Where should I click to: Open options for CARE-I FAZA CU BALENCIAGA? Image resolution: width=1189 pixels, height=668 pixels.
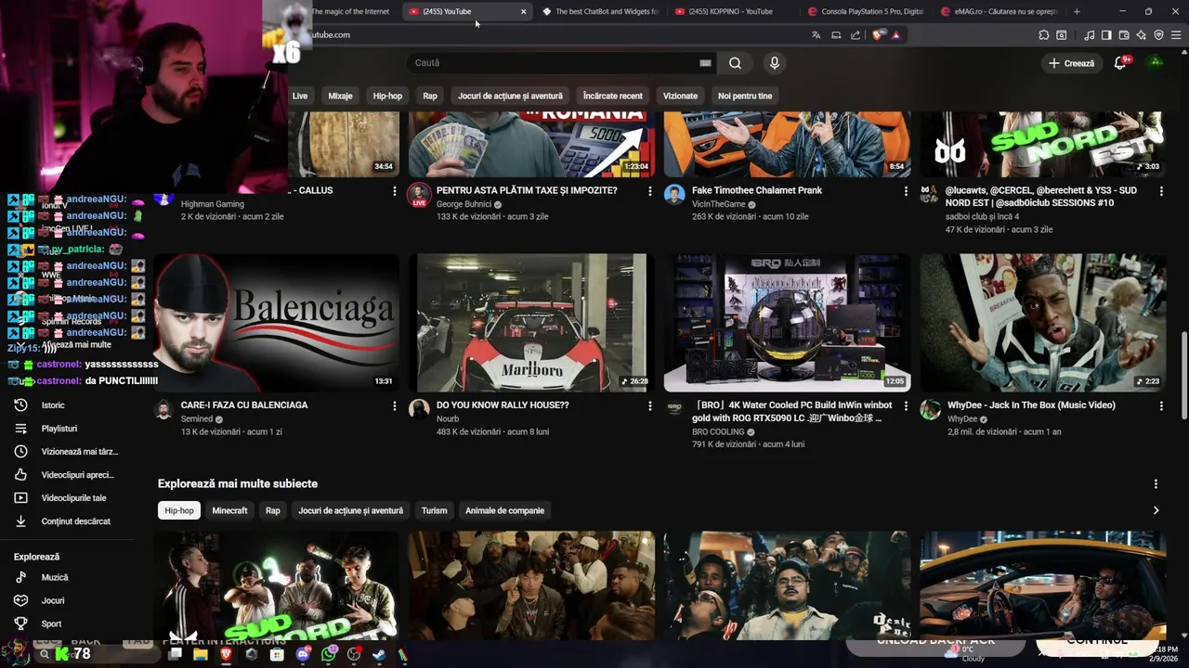[394, 405]
